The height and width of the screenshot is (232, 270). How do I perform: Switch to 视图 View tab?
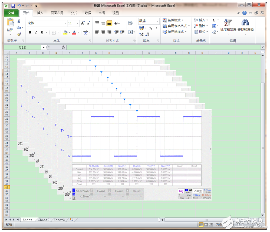pos(115,13)
